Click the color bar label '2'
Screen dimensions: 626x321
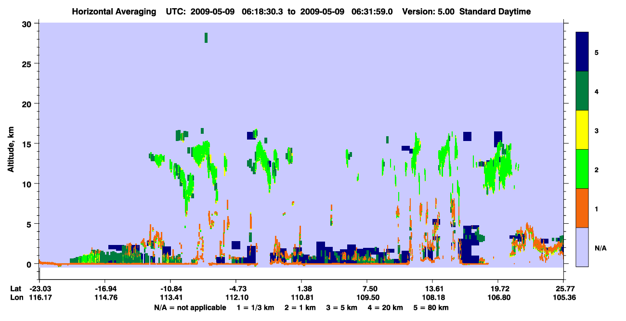point(597,170)
